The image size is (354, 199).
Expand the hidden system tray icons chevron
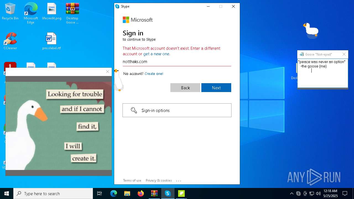click(x=292, y=193)
